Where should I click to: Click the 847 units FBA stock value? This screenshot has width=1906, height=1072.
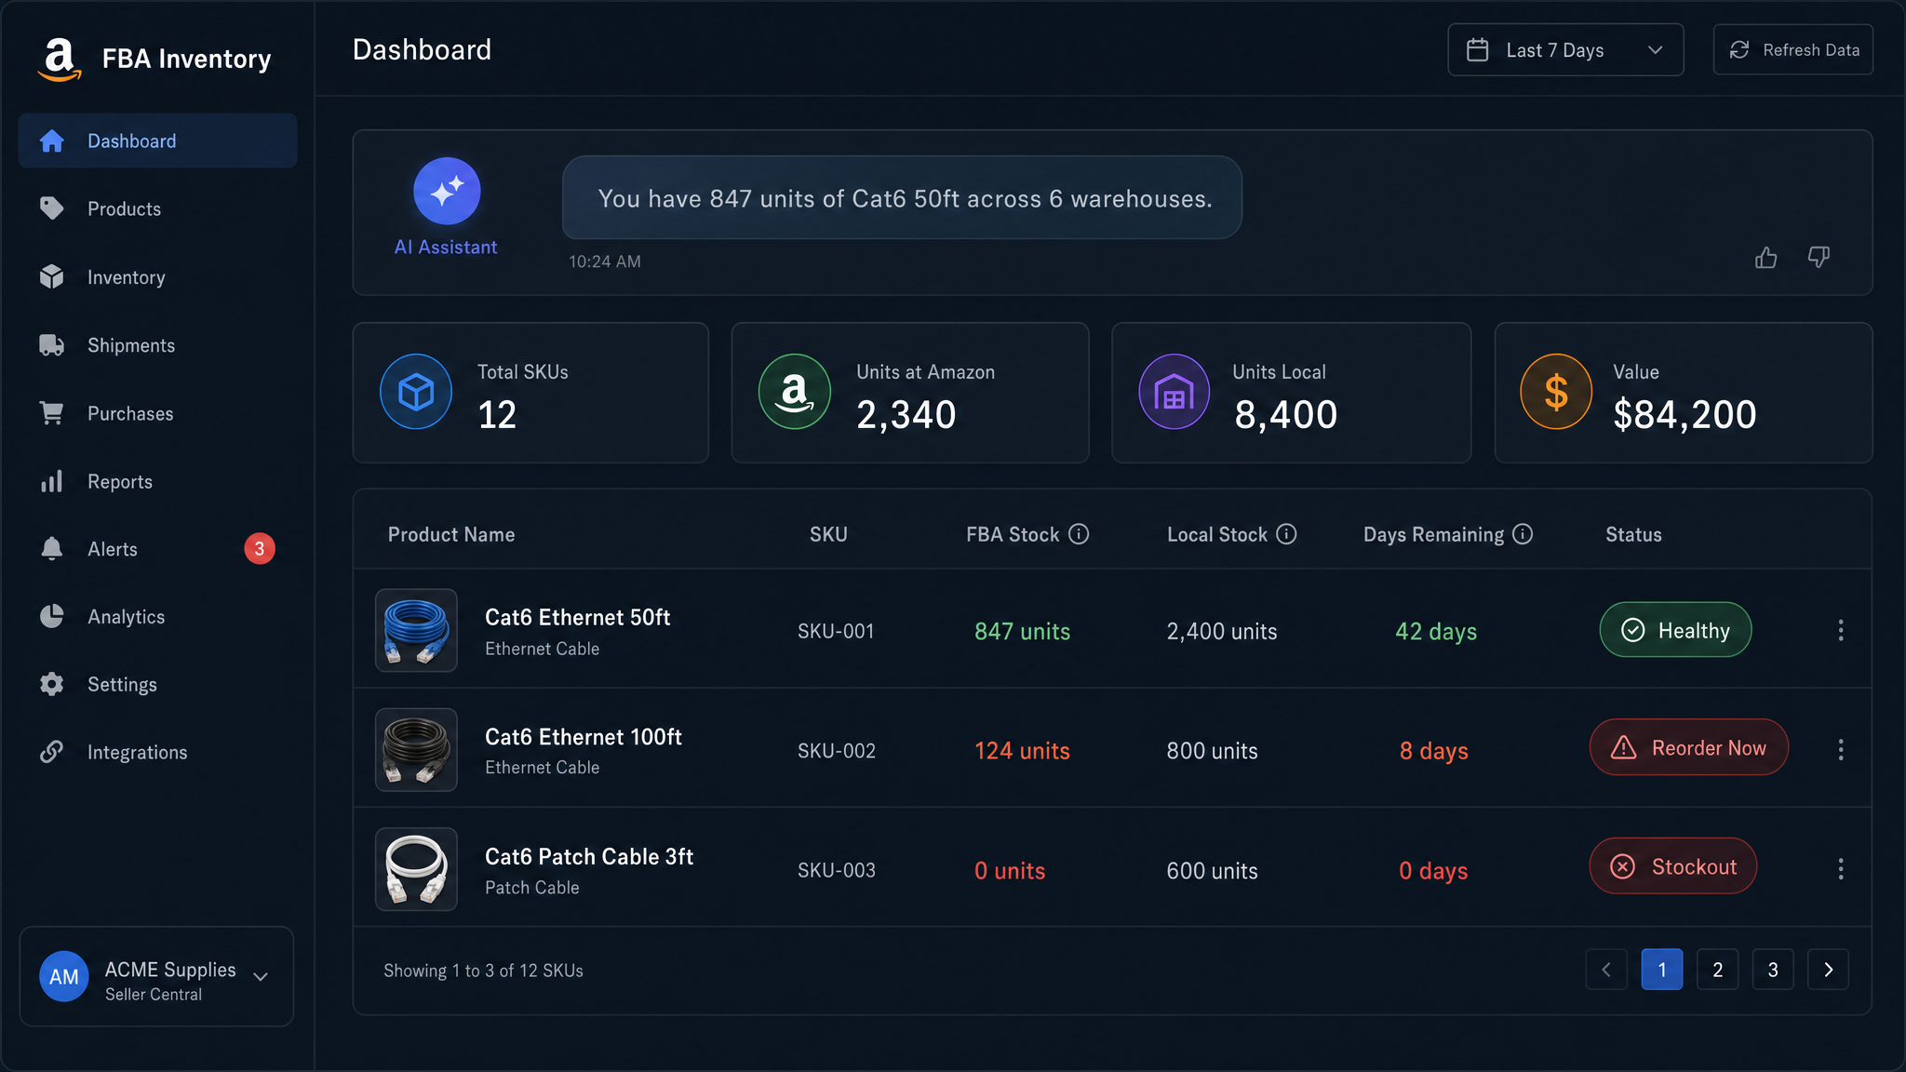coord(1022,631)
